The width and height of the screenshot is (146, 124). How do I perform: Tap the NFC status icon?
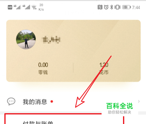[100, 7]
